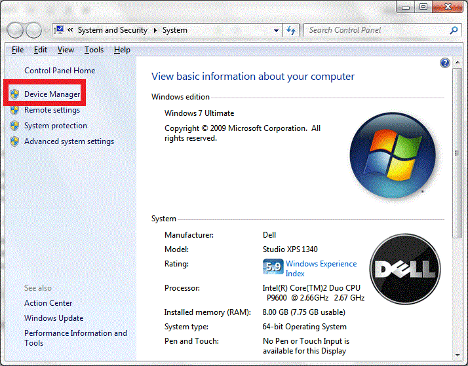Open Advanced system settings
This screenshot has height=366, width=468.
69,141
